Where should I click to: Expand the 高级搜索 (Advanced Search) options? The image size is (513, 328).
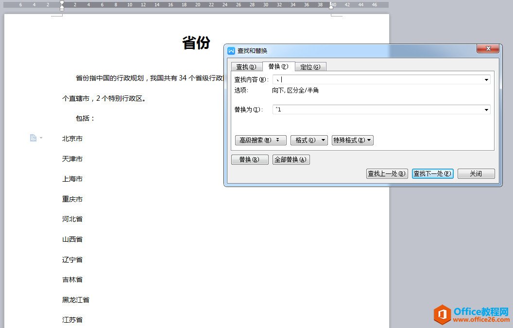tap(260, 140)
